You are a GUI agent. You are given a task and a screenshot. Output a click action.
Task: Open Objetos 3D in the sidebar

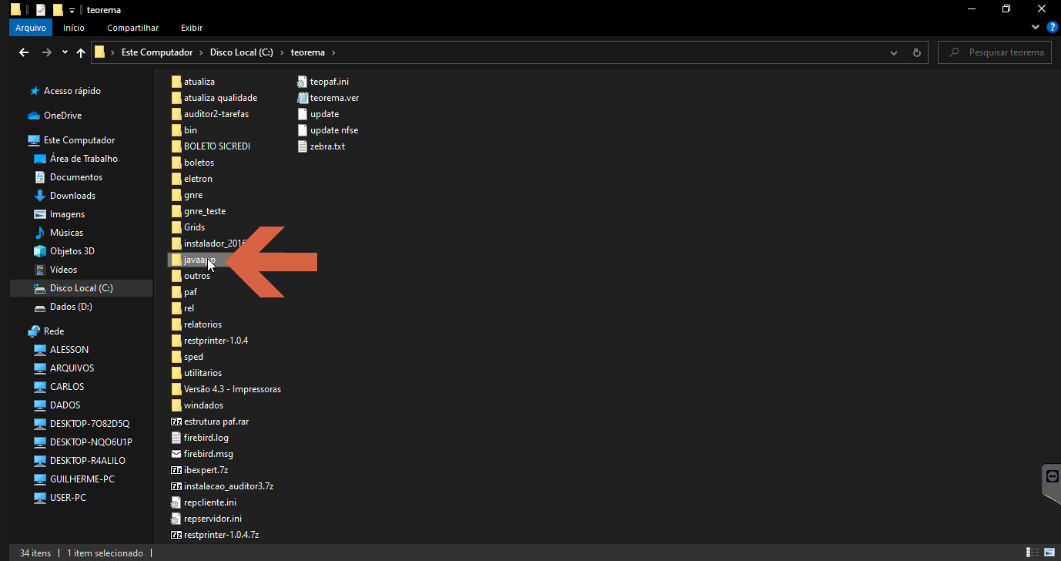point(72,251)
